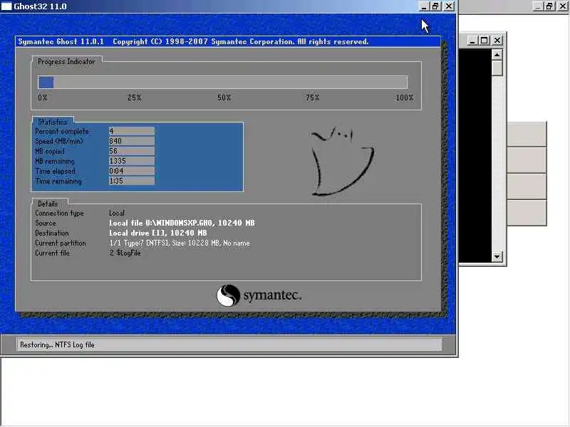Click the Symantec logo icon
The width and height of the screenshot is (570, 427).
(228, 295)
